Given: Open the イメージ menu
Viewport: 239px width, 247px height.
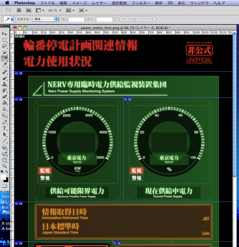Looking at the screenshot, I should (80, 3).
